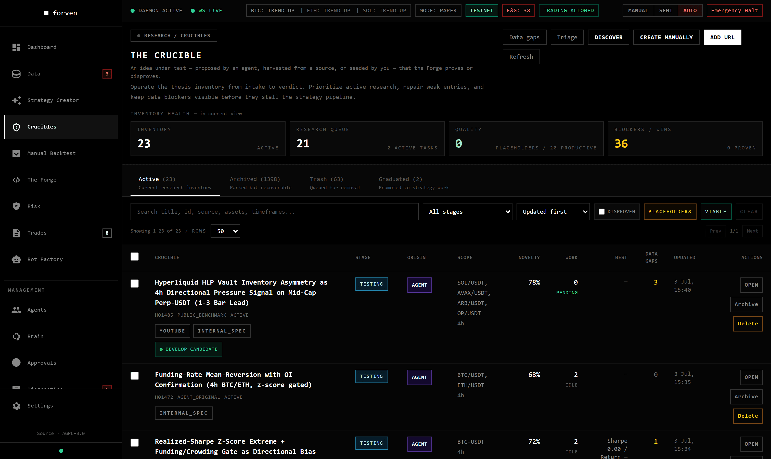Click the Research Queue 21 card

click(367, 139)
